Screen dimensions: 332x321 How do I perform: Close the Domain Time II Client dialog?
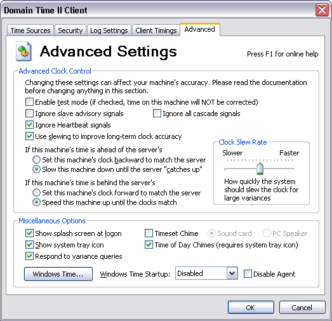pyautogui.click(x=322, y=10)
